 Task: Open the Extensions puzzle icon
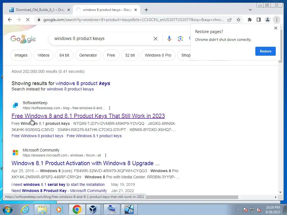(x=249, y=20)
